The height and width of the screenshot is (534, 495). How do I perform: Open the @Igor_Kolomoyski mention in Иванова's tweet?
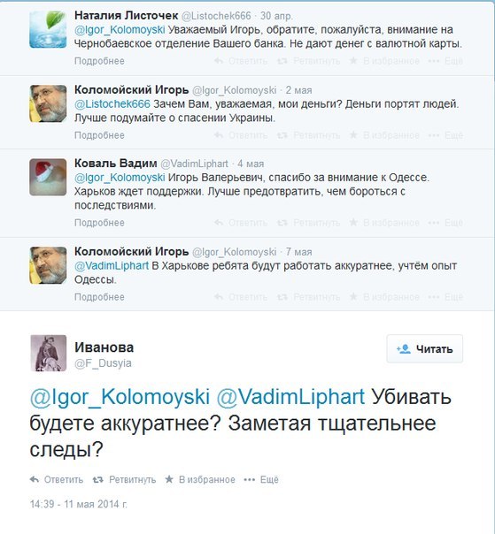pyautogui.click(x=120, y=397)
